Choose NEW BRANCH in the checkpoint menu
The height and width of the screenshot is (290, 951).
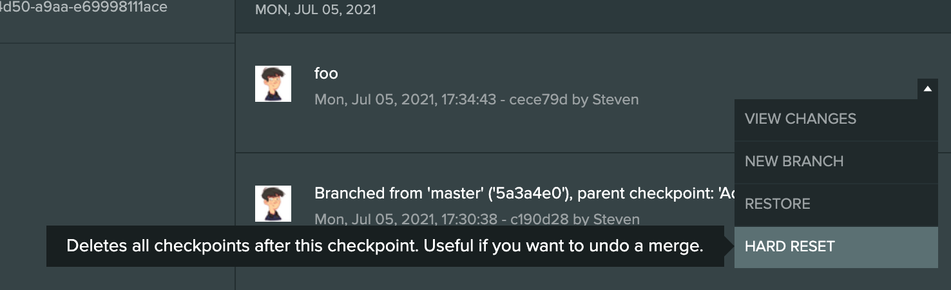(794, 162)
